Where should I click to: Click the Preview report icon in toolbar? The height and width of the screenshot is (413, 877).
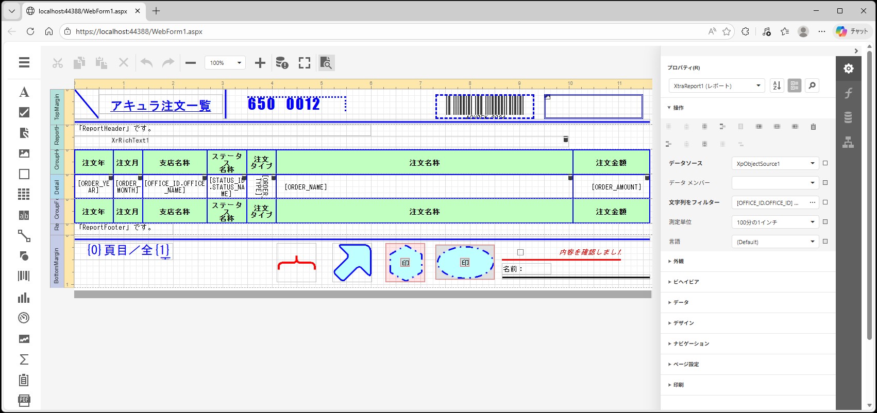click(x=326, y=63)
